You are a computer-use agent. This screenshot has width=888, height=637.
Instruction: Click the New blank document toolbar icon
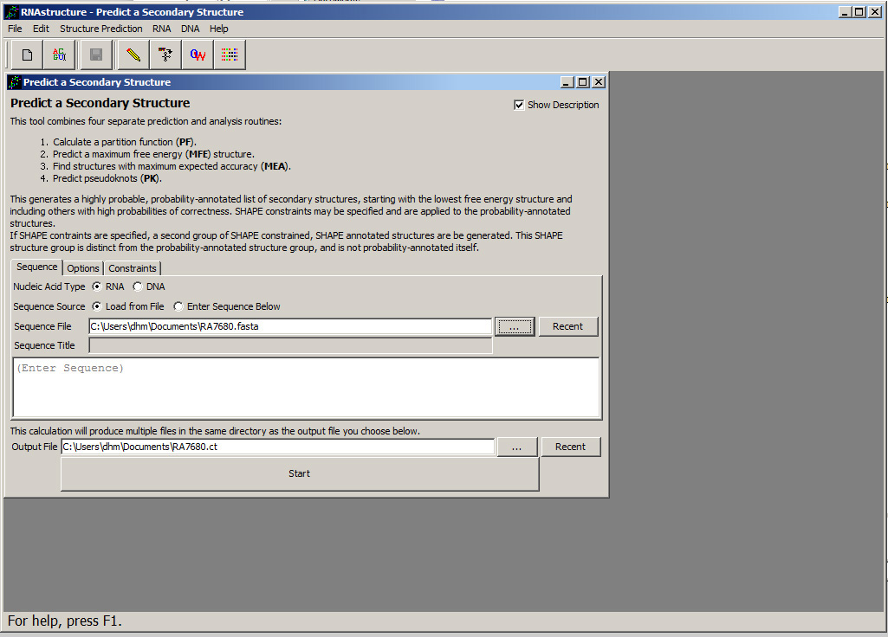27,55
